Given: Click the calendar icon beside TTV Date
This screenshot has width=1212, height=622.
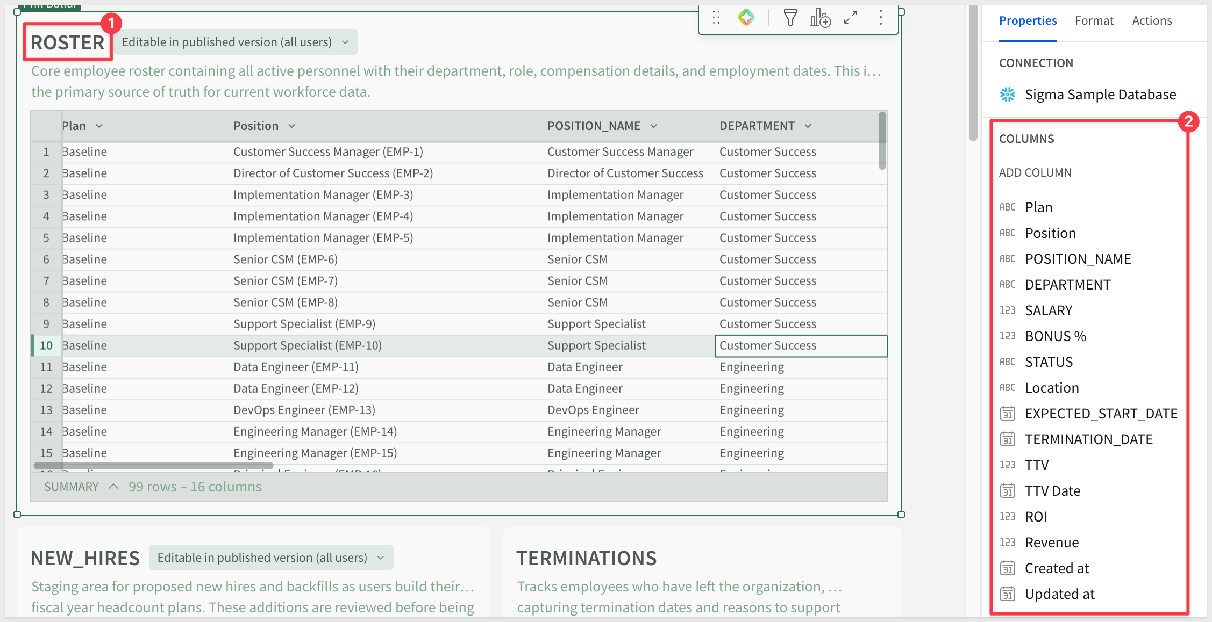Looking at the screenshot, I should point(1007,491).
